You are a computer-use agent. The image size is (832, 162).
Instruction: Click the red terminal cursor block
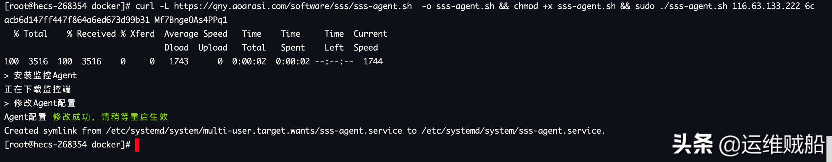click(x=137, y=145)
